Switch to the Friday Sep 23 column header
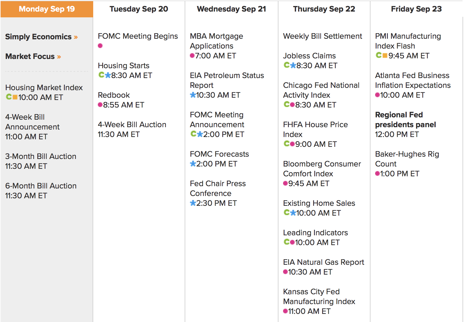466x322 pixels. click(x=416, y=9)
